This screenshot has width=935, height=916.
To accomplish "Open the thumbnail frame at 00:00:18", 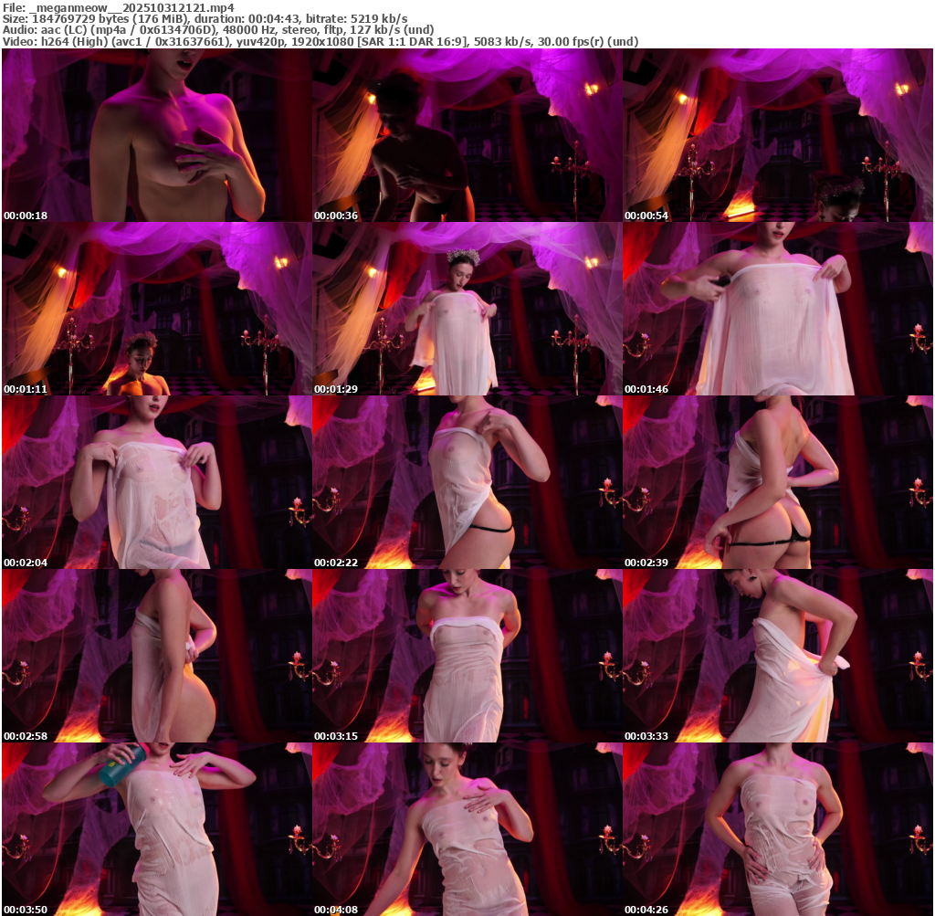I will click(156, 135).
